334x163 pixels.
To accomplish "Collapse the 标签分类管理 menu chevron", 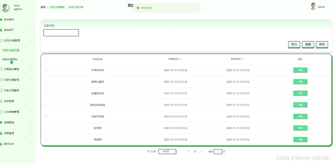I will click(31, 40).
